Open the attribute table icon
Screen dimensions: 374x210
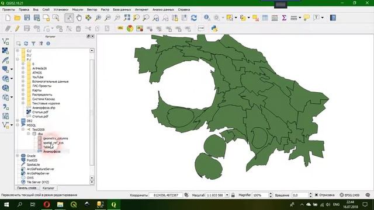[265, 18]
